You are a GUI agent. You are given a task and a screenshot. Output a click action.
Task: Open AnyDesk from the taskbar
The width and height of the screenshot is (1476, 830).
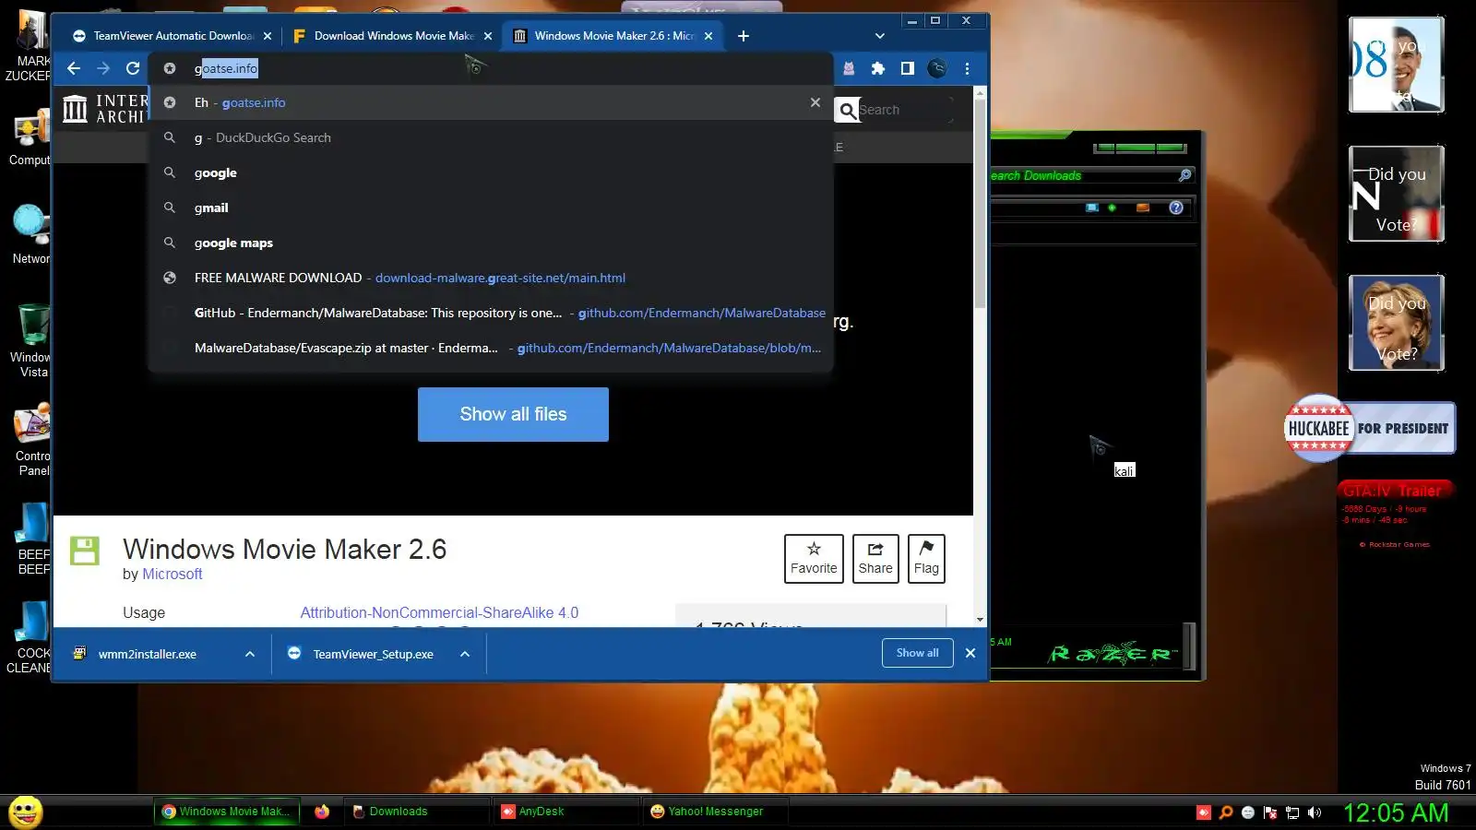(x=565, y=812)
